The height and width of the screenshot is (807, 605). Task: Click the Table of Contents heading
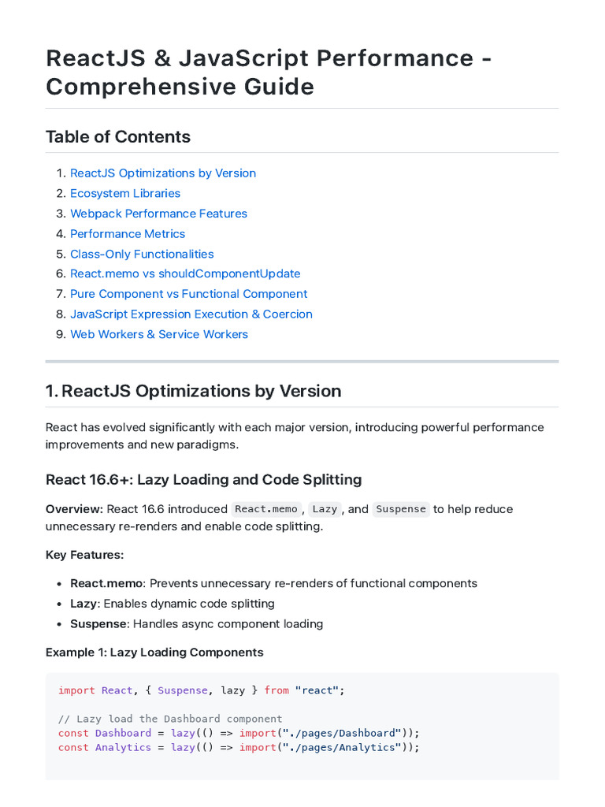point(118,137)
